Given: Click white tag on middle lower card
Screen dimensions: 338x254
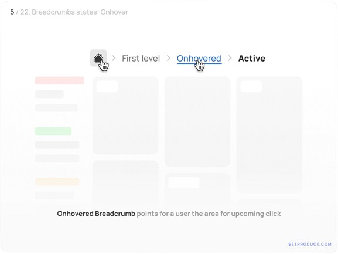Looking at the screenshot, I should (184, 183).
